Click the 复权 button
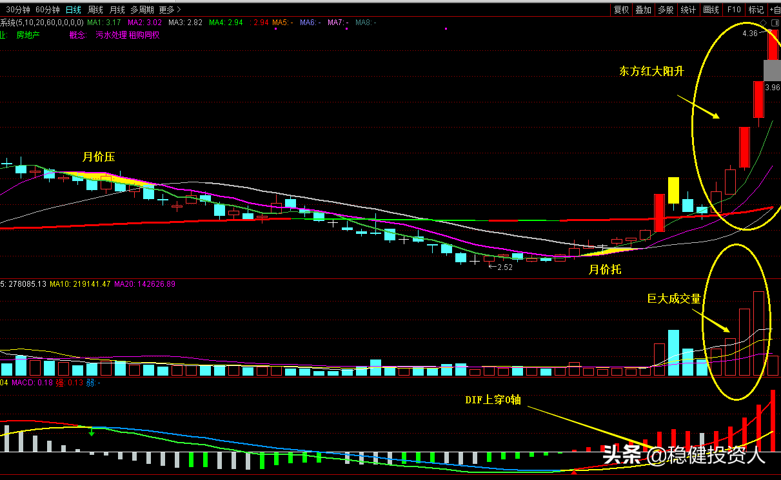Image resolution: width=781 pixels, height=480 pixels. [x=621, y=10]
